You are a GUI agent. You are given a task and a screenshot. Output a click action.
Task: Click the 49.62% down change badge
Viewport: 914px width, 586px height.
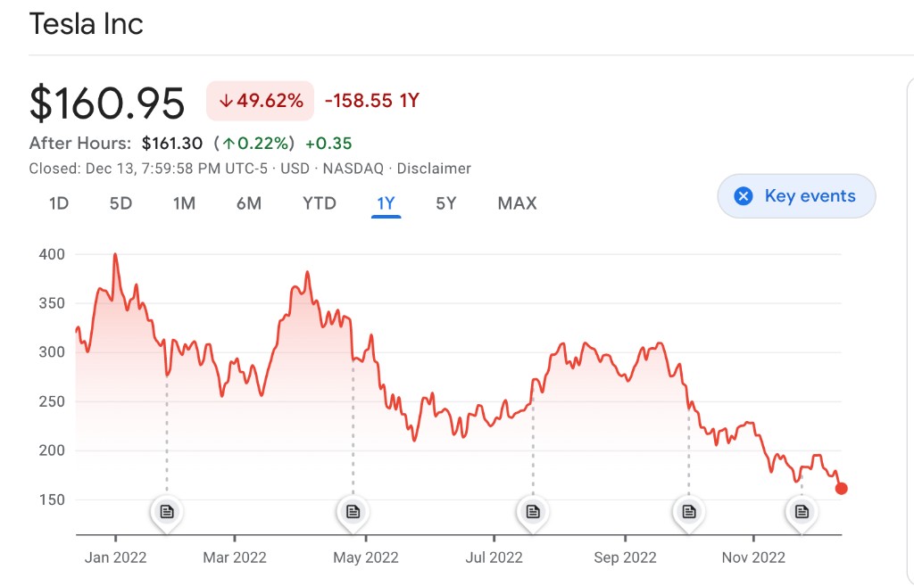tap(261, 101)
